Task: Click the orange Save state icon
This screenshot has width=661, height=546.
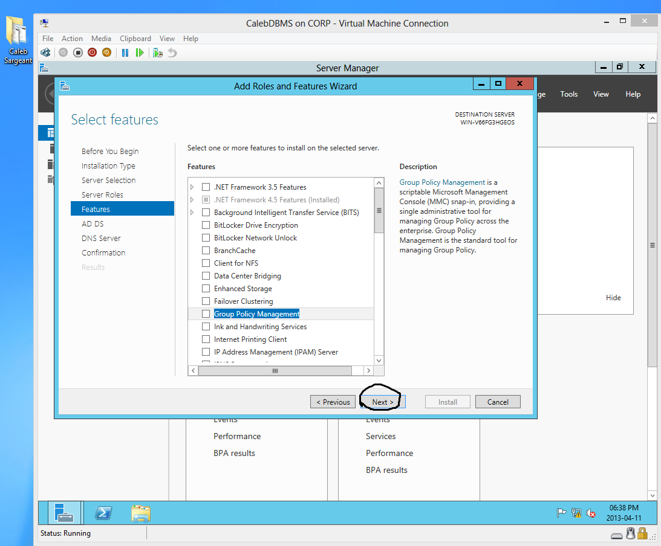Action: (106, 53)
